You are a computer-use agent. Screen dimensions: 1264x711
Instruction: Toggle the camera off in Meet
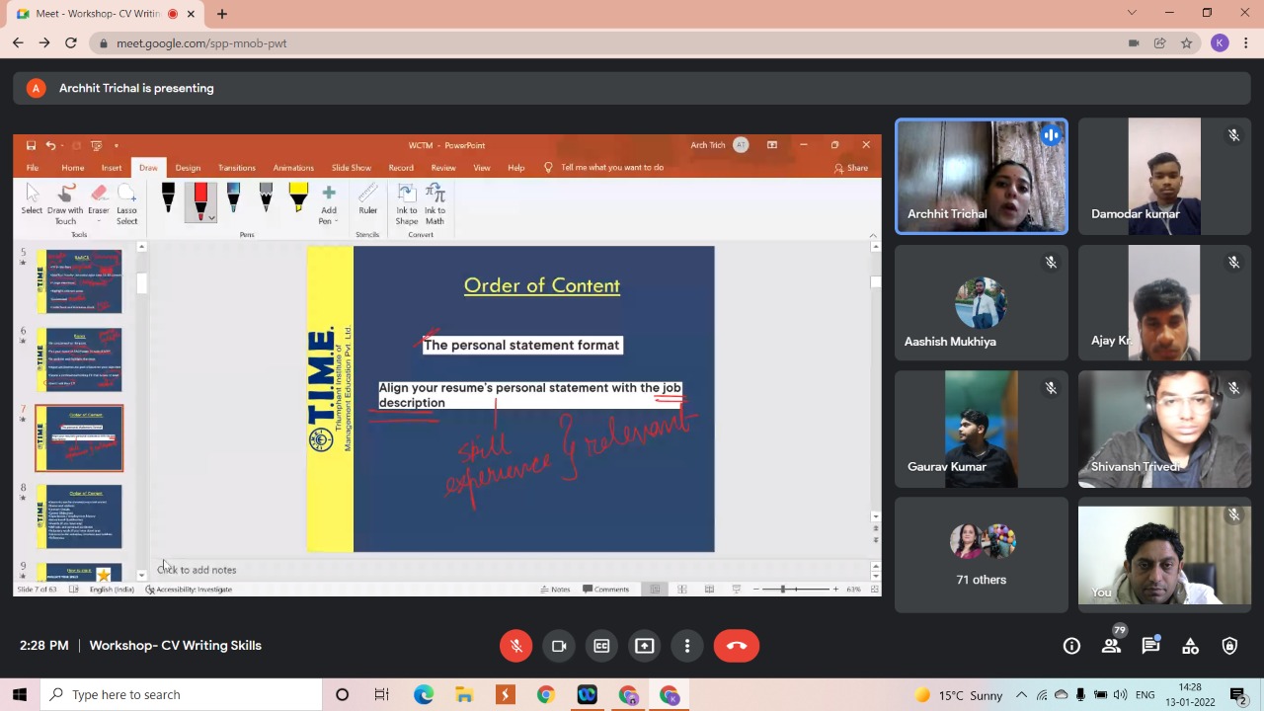coord(559,646)
